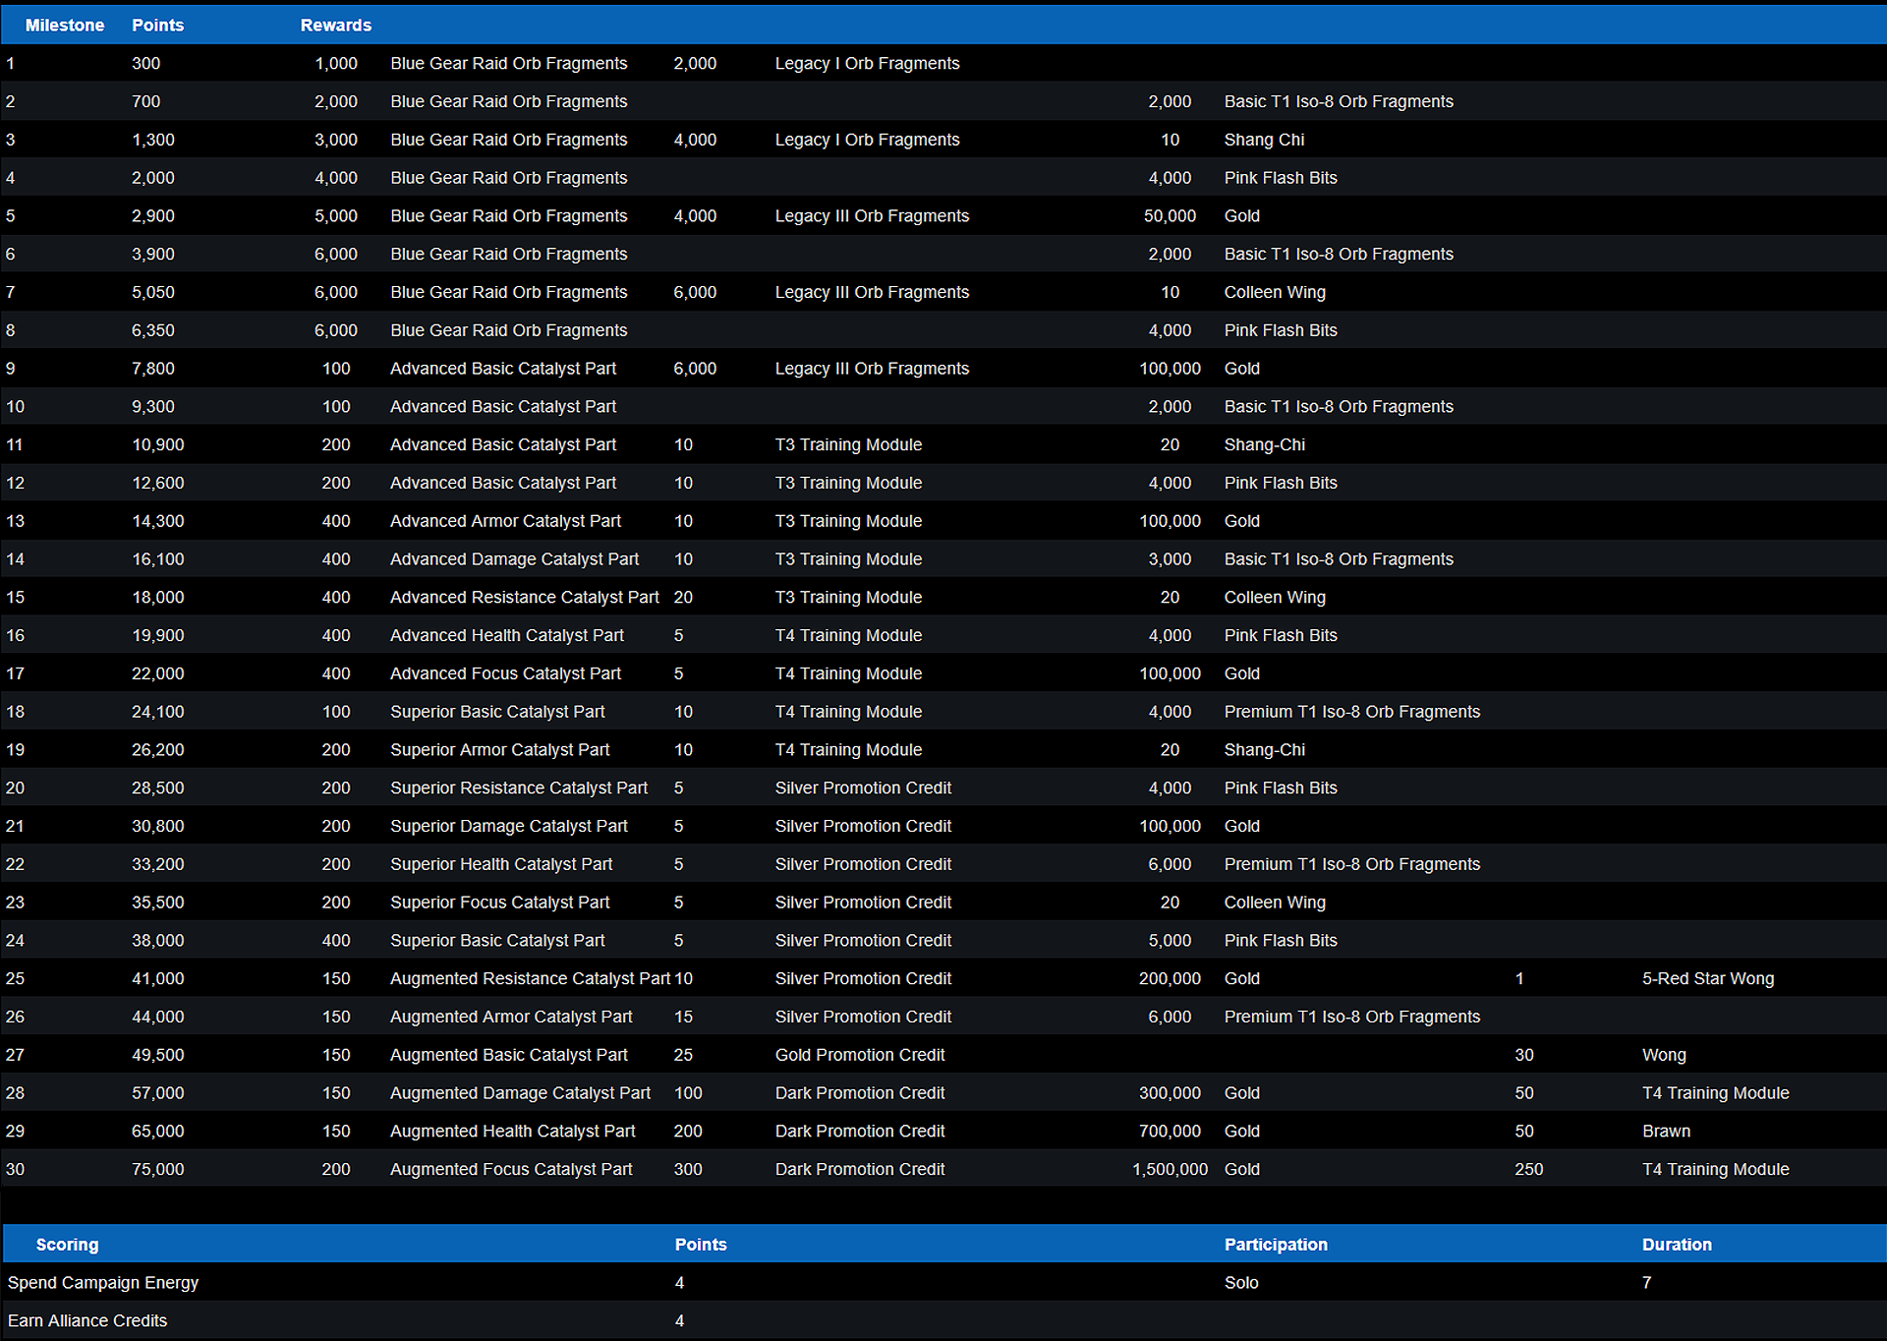Select the '50,000' Gold amount
This screenshot has width=1887, height=1341.
click(1170, 216)
